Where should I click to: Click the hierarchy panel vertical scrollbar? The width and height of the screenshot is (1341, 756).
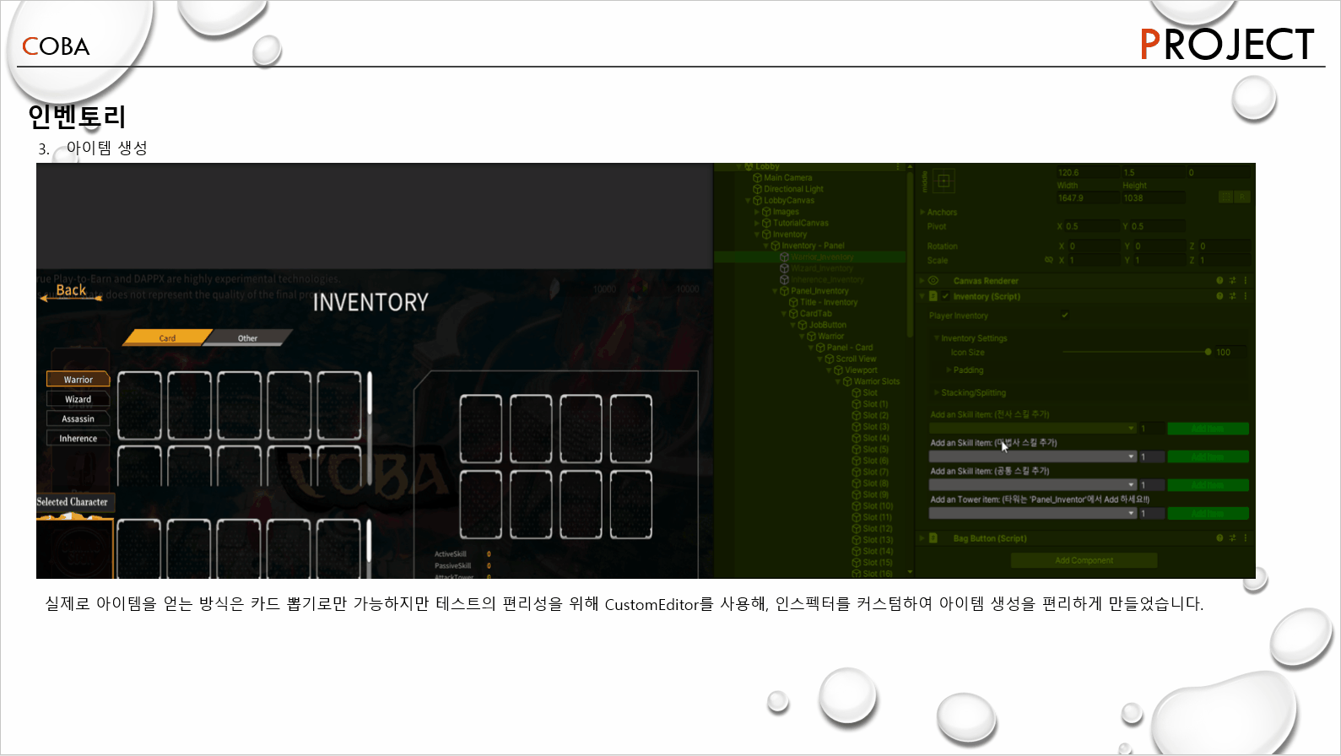pos(910,253)
